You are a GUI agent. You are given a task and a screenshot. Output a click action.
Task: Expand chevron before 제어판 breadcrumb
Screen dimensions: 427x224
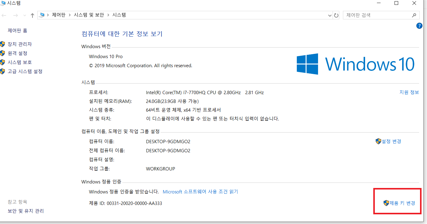(48, 15)
